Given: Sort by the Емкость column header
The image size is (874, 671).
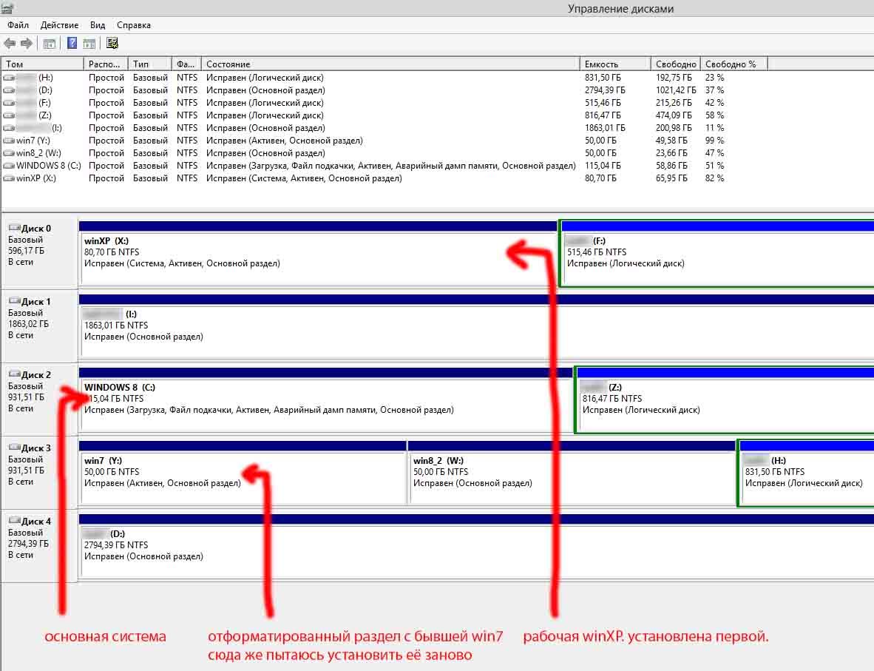Looking at the screenshot, I should point(615,64).
